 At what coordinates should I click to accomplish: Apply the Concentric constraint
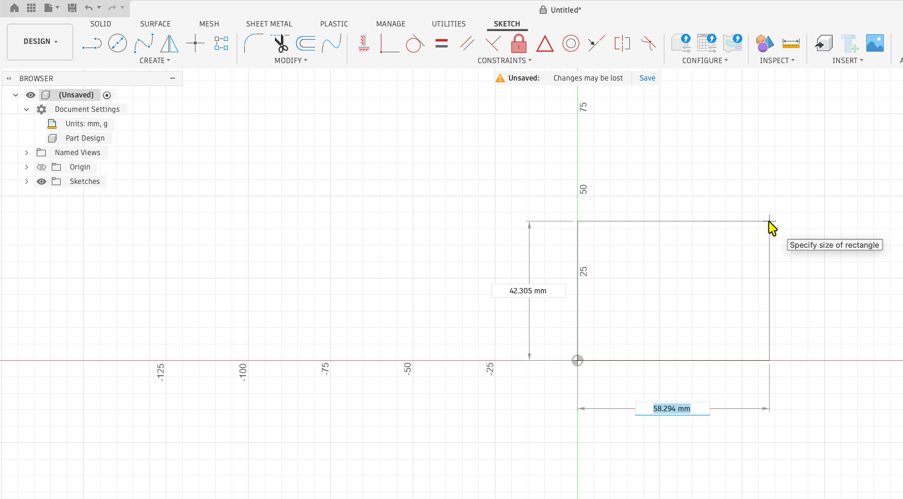pos(570,43)
